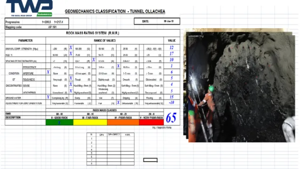300x169 pixels.
Task: Select value 4 in the Gouge row
Action: click(x=171, y=84)
